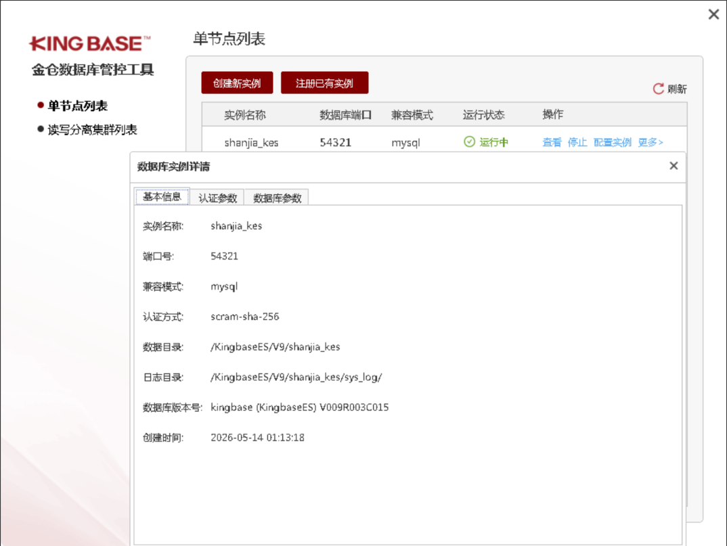The height and width of the screenshot is (546, 727).
Task: Expand 更多> actions for shanjia_kes
Action: pos(651,142)
